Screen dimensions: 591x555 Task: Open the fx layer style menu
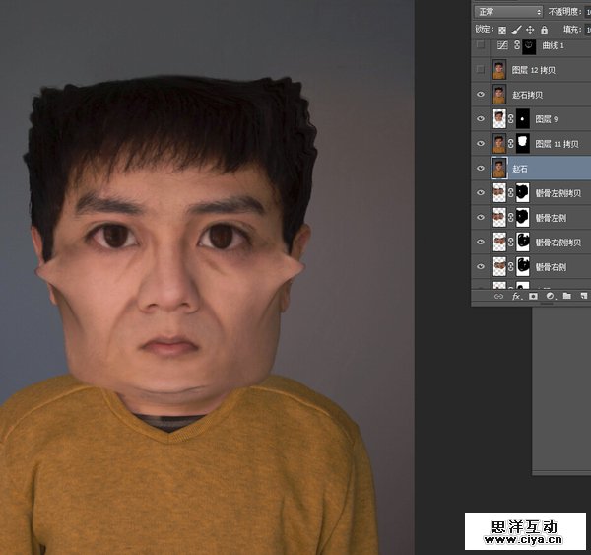click(x=516, y=295)
